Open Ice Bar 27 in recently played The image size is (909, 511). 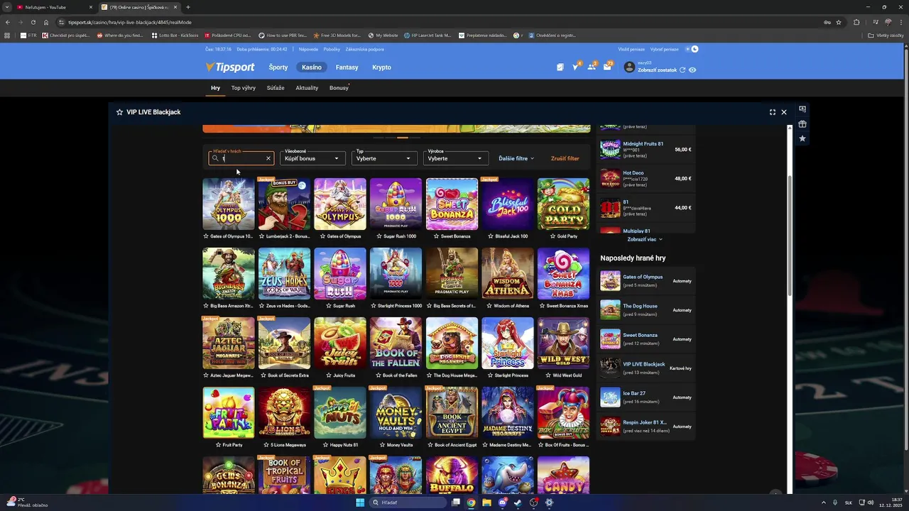[646, 397]
